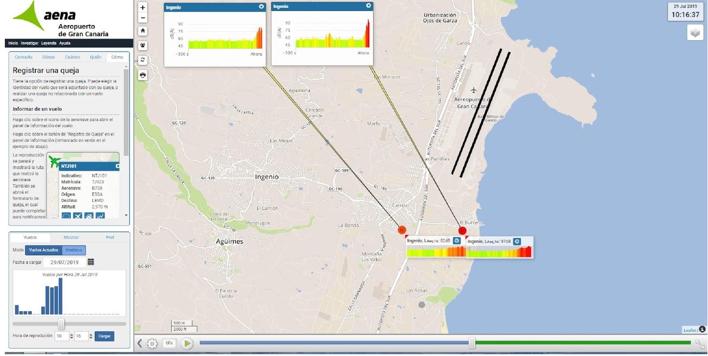Select Histórico mode

pos(73,250)
